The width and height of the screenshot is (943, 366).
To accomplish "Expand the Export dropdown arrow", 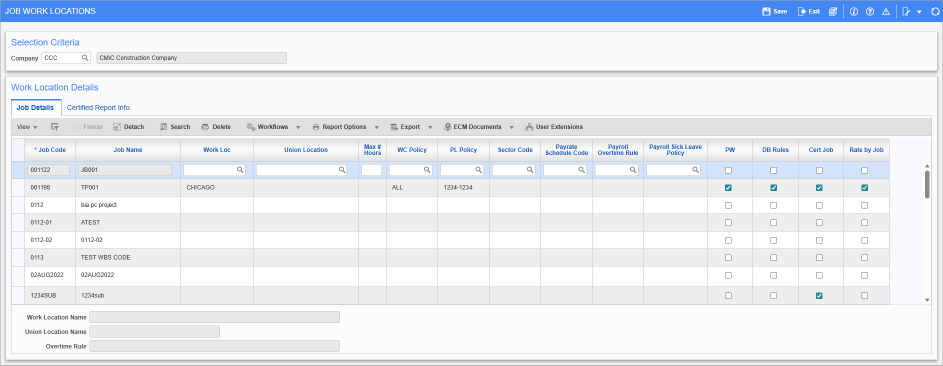I will pyautogui.click(x=430, y=127).
